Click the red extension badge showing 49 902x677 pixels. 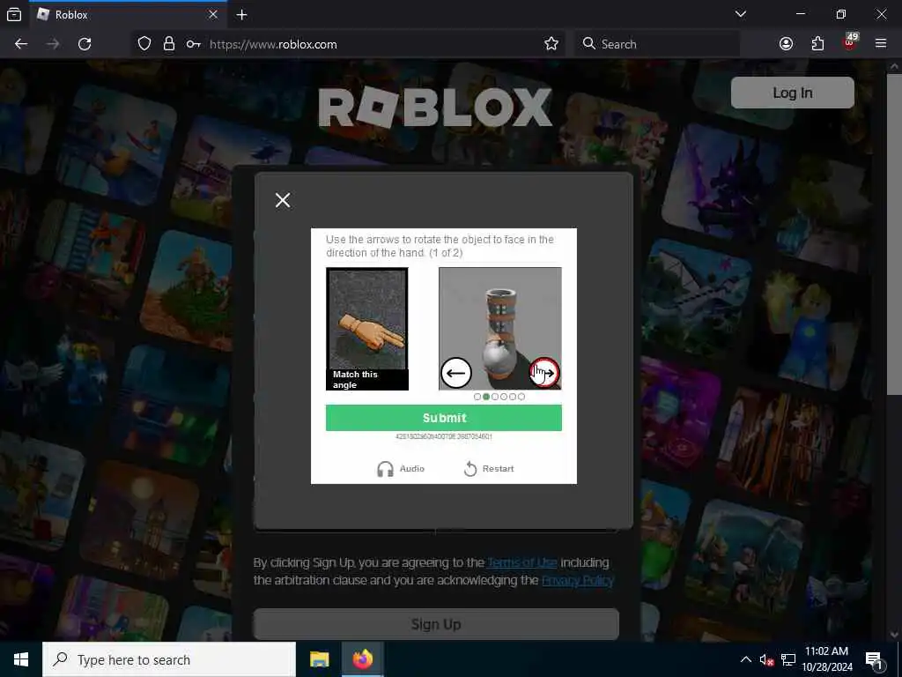[x=850, y=41]
